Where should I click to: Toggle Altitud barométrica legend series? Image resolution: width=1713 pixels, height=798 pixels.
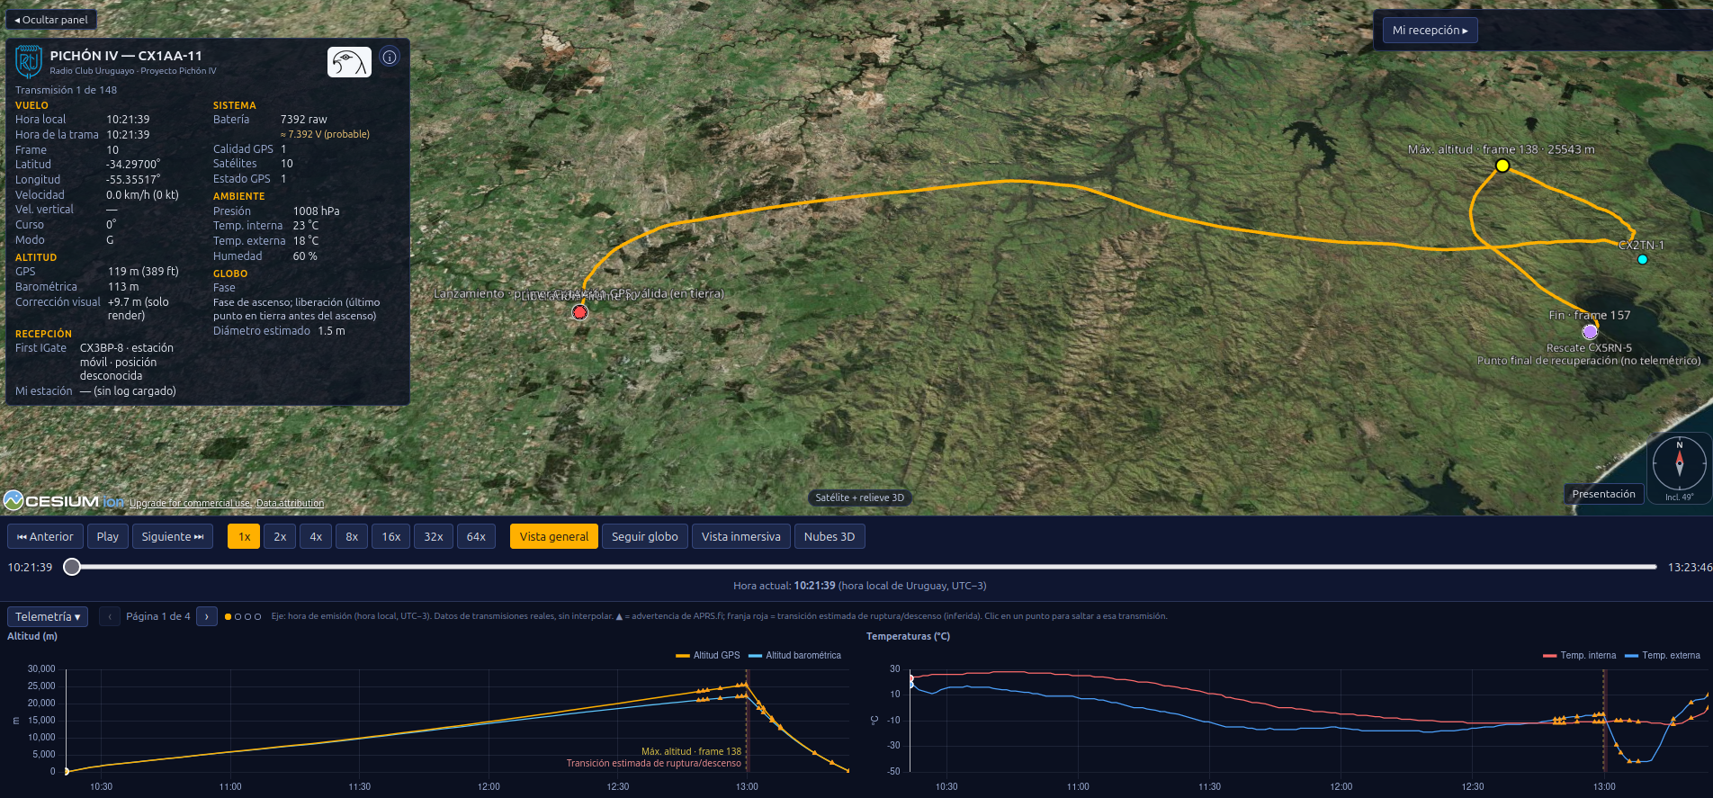click(x=794, y=655)
